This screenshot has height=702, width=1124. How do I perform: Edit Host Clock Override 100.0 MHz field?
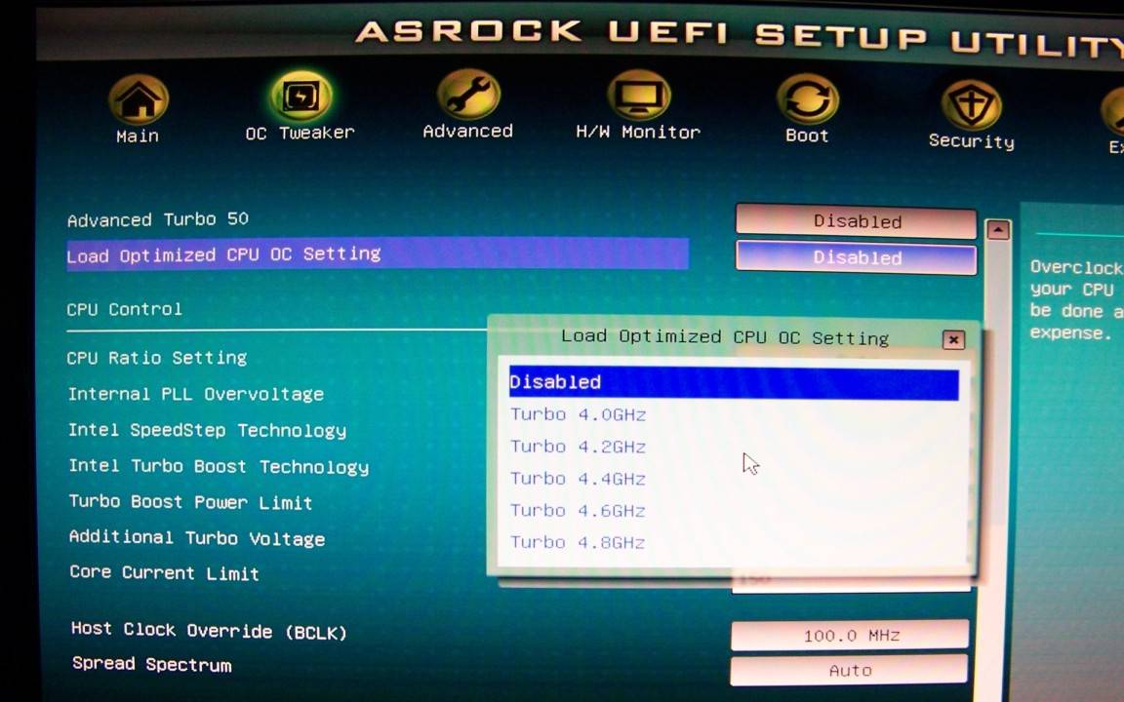click(x=850, y=635)
